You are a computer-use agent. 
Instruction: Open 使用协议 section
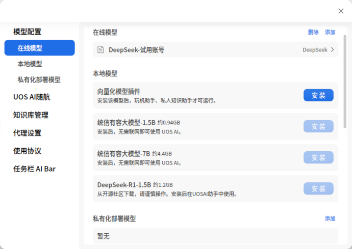point(27,151)
